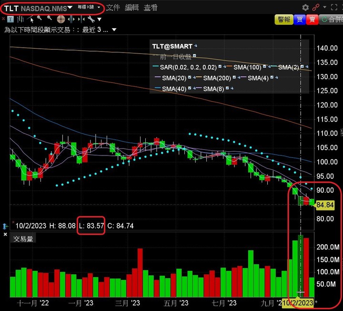This screenshot has height=311, width=343.
Task: Toggle the SMA(2) checkbox
Action: pyautogui.click(x=303, y=66)
